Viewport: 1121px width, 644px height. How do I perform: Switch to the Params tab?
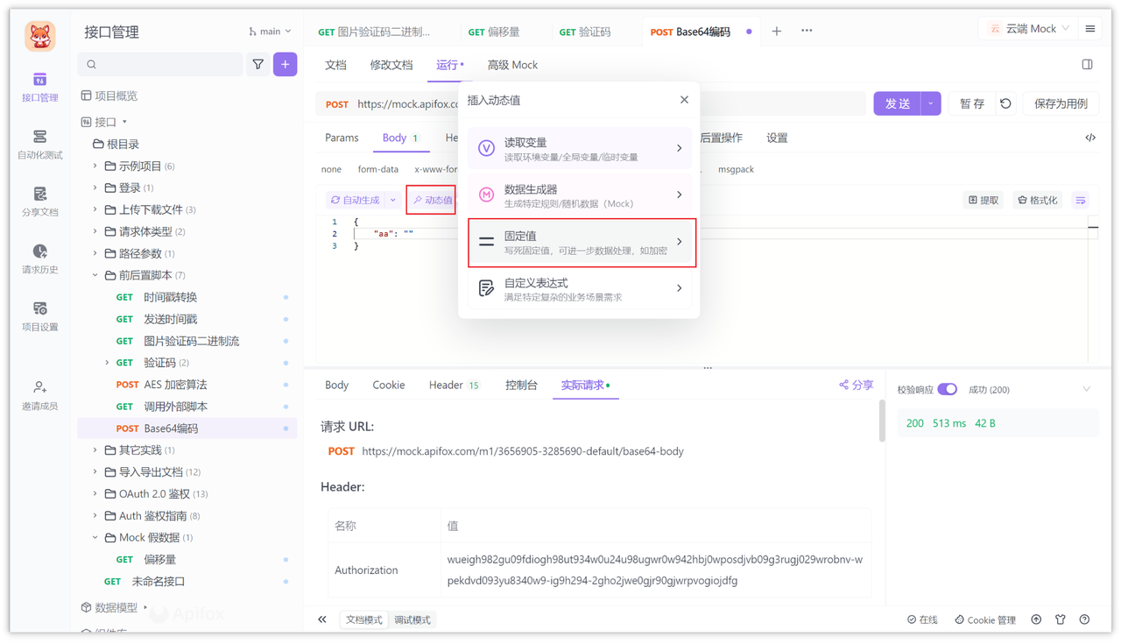342,138
